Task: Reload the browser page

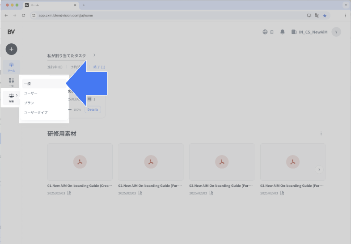Action: 24,16
